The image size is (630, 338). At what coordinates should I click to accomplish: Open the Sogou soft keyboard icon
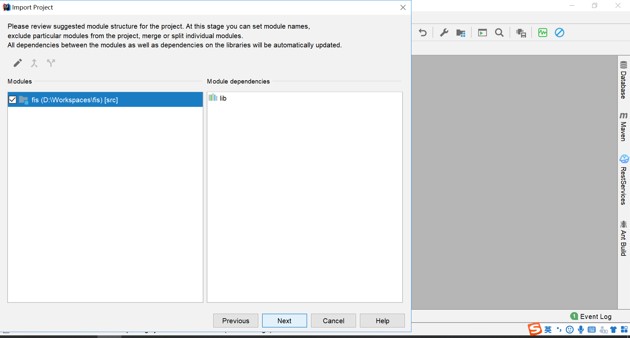tap(591, 329)
